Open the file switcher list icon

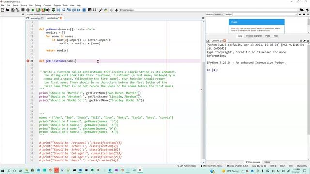click(x=23, y=10)
